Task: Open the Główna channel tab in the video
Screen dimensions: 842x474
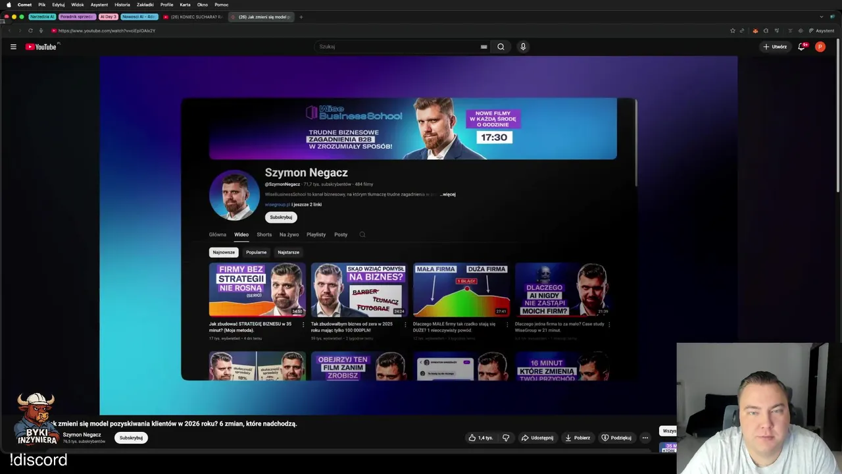Action: tap(217, 234)
